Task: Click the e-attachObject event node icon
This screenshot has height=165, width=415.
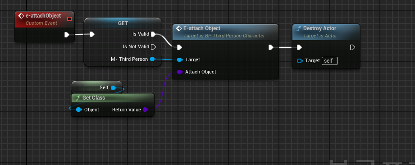Action: click(21, 16)
